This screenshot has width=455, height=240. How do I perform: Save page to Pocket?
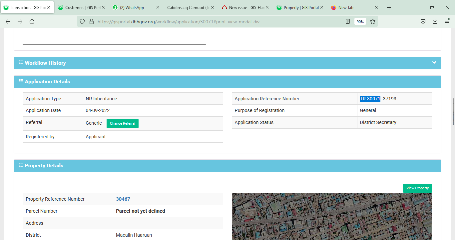pos(423,21)
